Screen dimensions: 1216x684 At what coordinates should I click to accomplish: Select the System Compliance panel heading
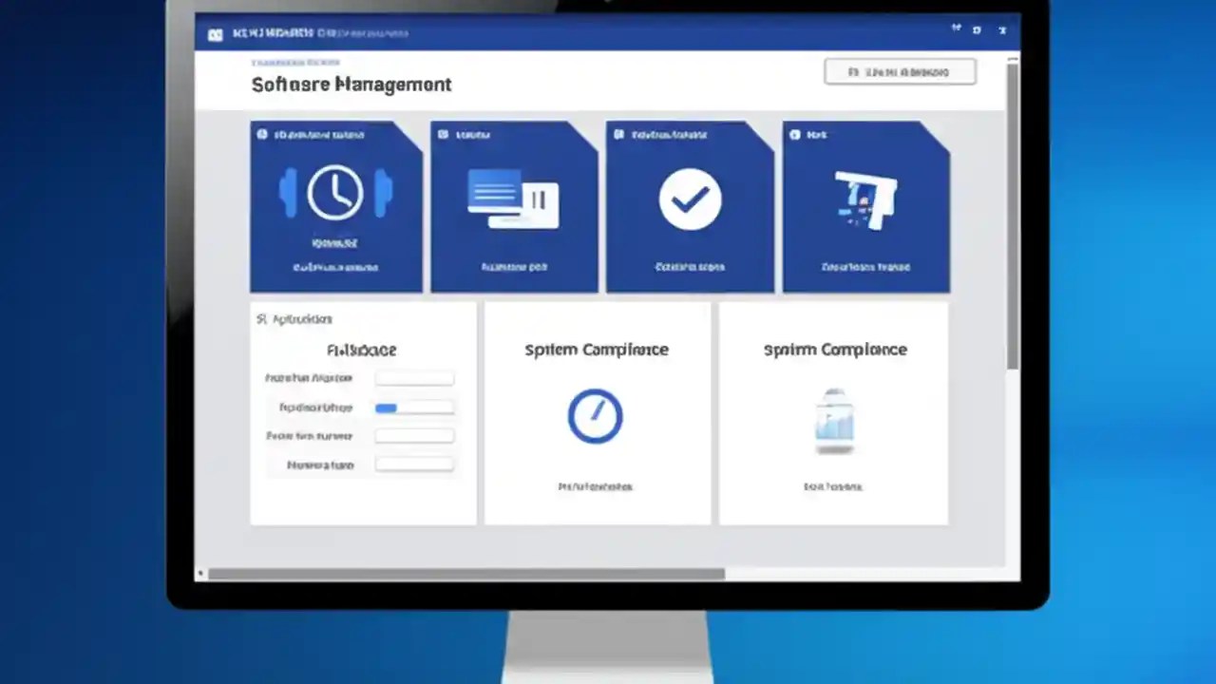[596, 350]
